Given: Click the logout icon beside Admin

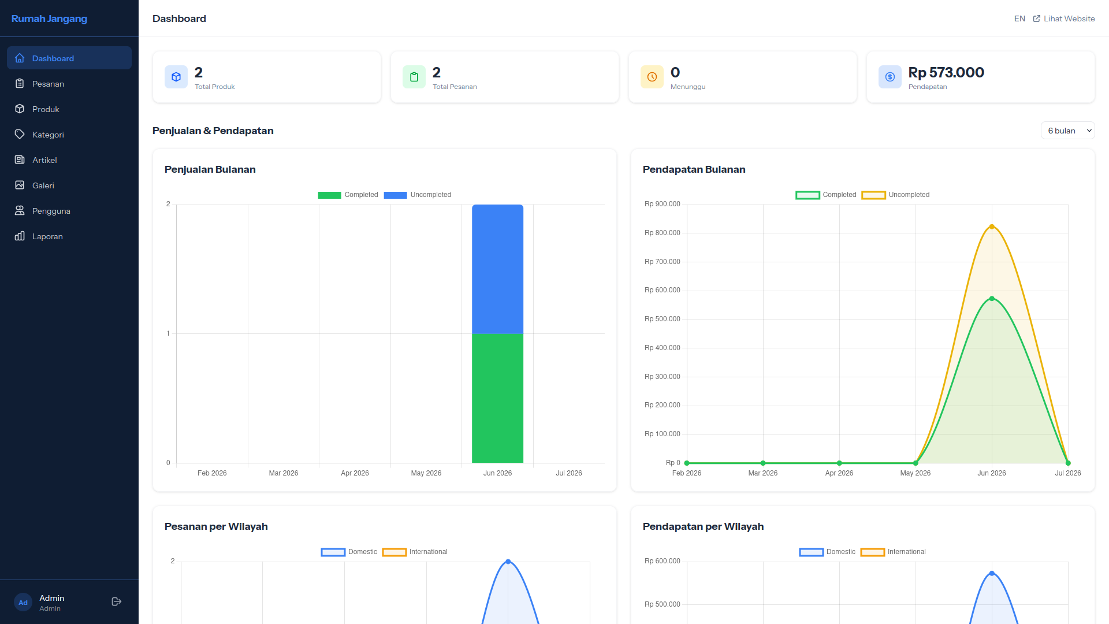Looking at the screenshot, I should (116, 601).
